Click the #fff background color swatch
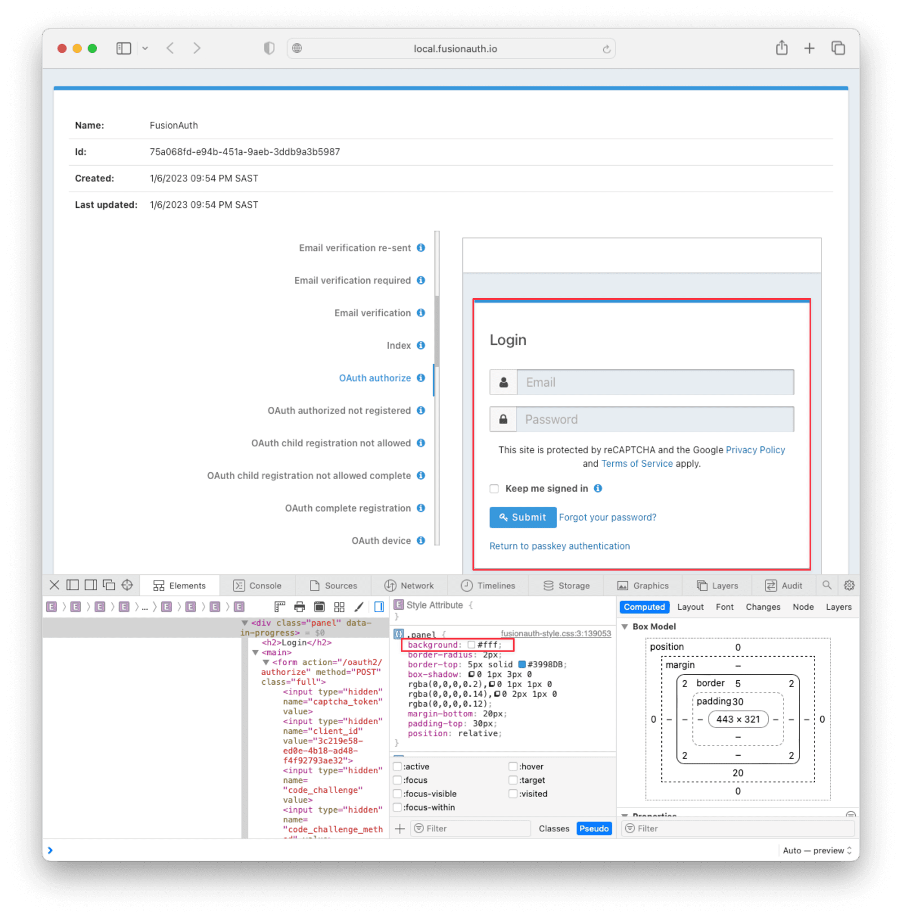Viewport: 902px width, 917px height. pos(471,645)
